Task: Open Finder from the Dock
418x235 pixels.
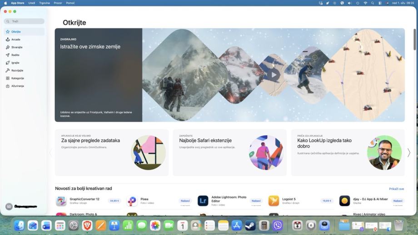Action: pyautogui.click(x=19, y=225)
